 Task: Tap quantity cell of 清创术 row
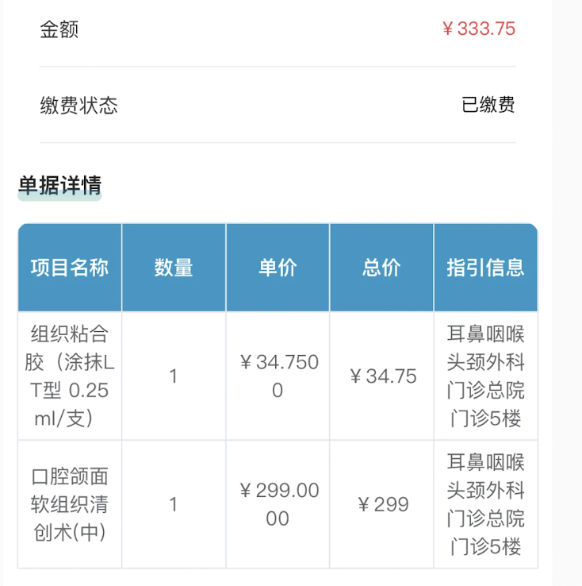174,504
